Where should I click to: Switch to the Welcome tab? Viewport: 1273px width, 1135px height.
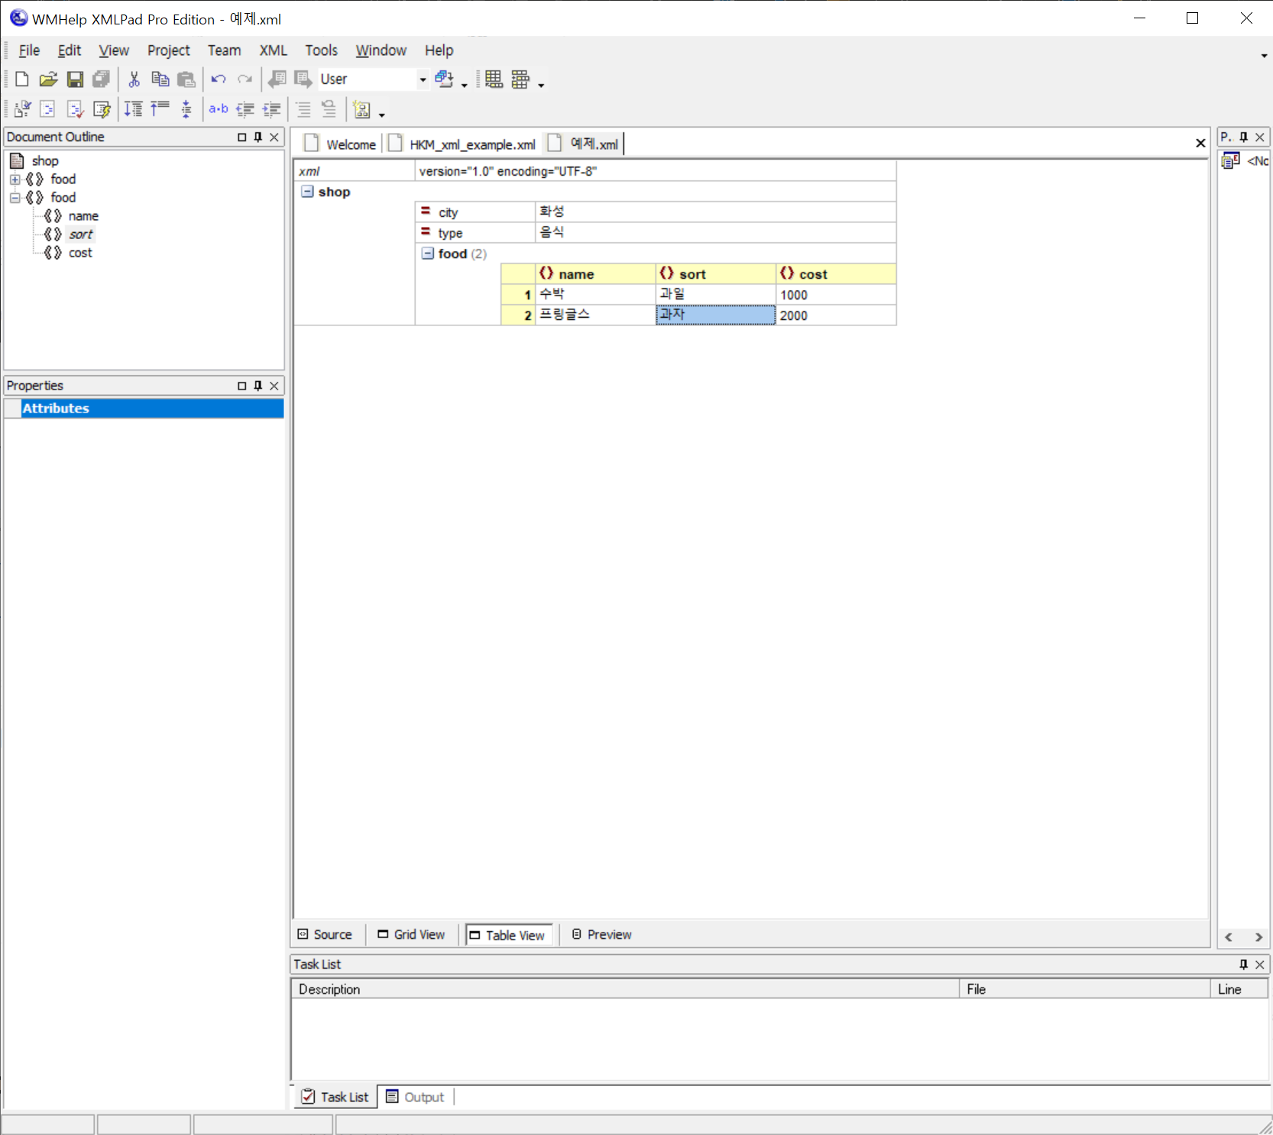341,144
